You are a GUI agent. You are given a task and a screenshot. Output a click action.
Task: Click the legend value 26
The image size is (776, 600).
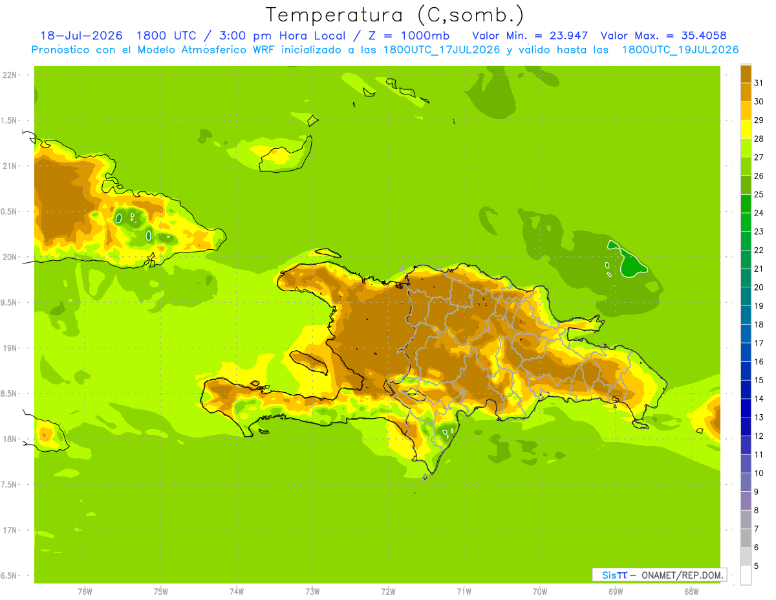759,175
